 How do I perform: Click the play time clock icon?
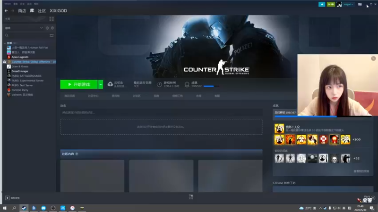point(159,84)
